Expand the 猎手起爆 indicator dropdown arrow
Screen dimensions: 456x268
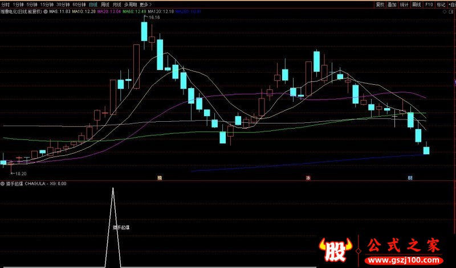click(3, 184)
